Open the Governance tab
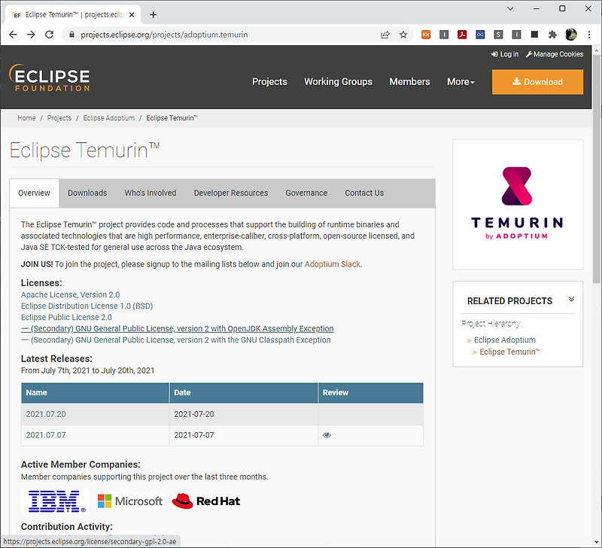This screenshot has width=602, height=548. [306, 193]
